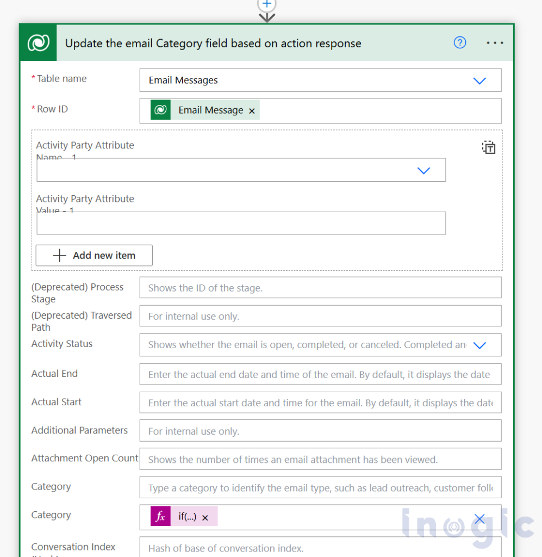This screenshot has height=557, width=542.
Task: Clear the Category field with blue X
Action: point(479,519)
